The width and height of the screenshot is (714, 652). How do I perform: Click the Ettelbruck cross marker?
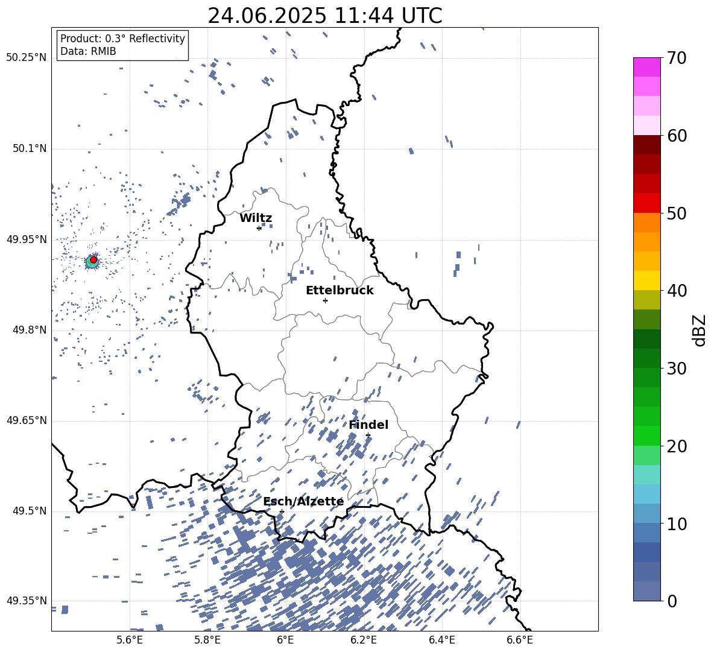point(325,300)
